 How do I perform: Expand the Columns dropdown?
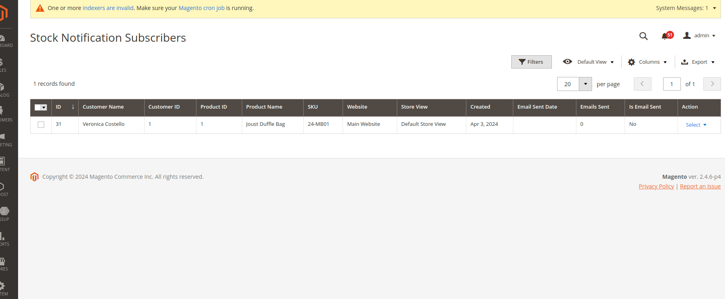[x=647, y=62]
